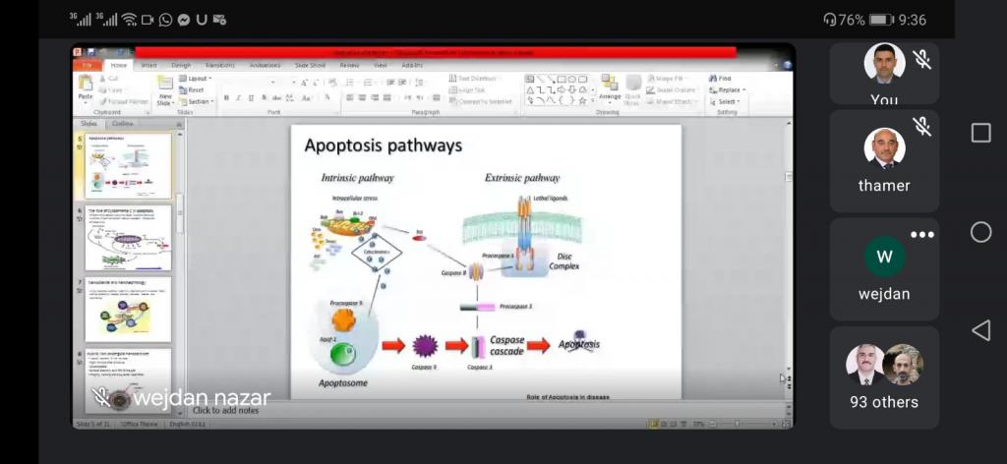The image size is (1007, 464).
Task: Toggle italic formatting in the Font group
Action: pos(239,98)
